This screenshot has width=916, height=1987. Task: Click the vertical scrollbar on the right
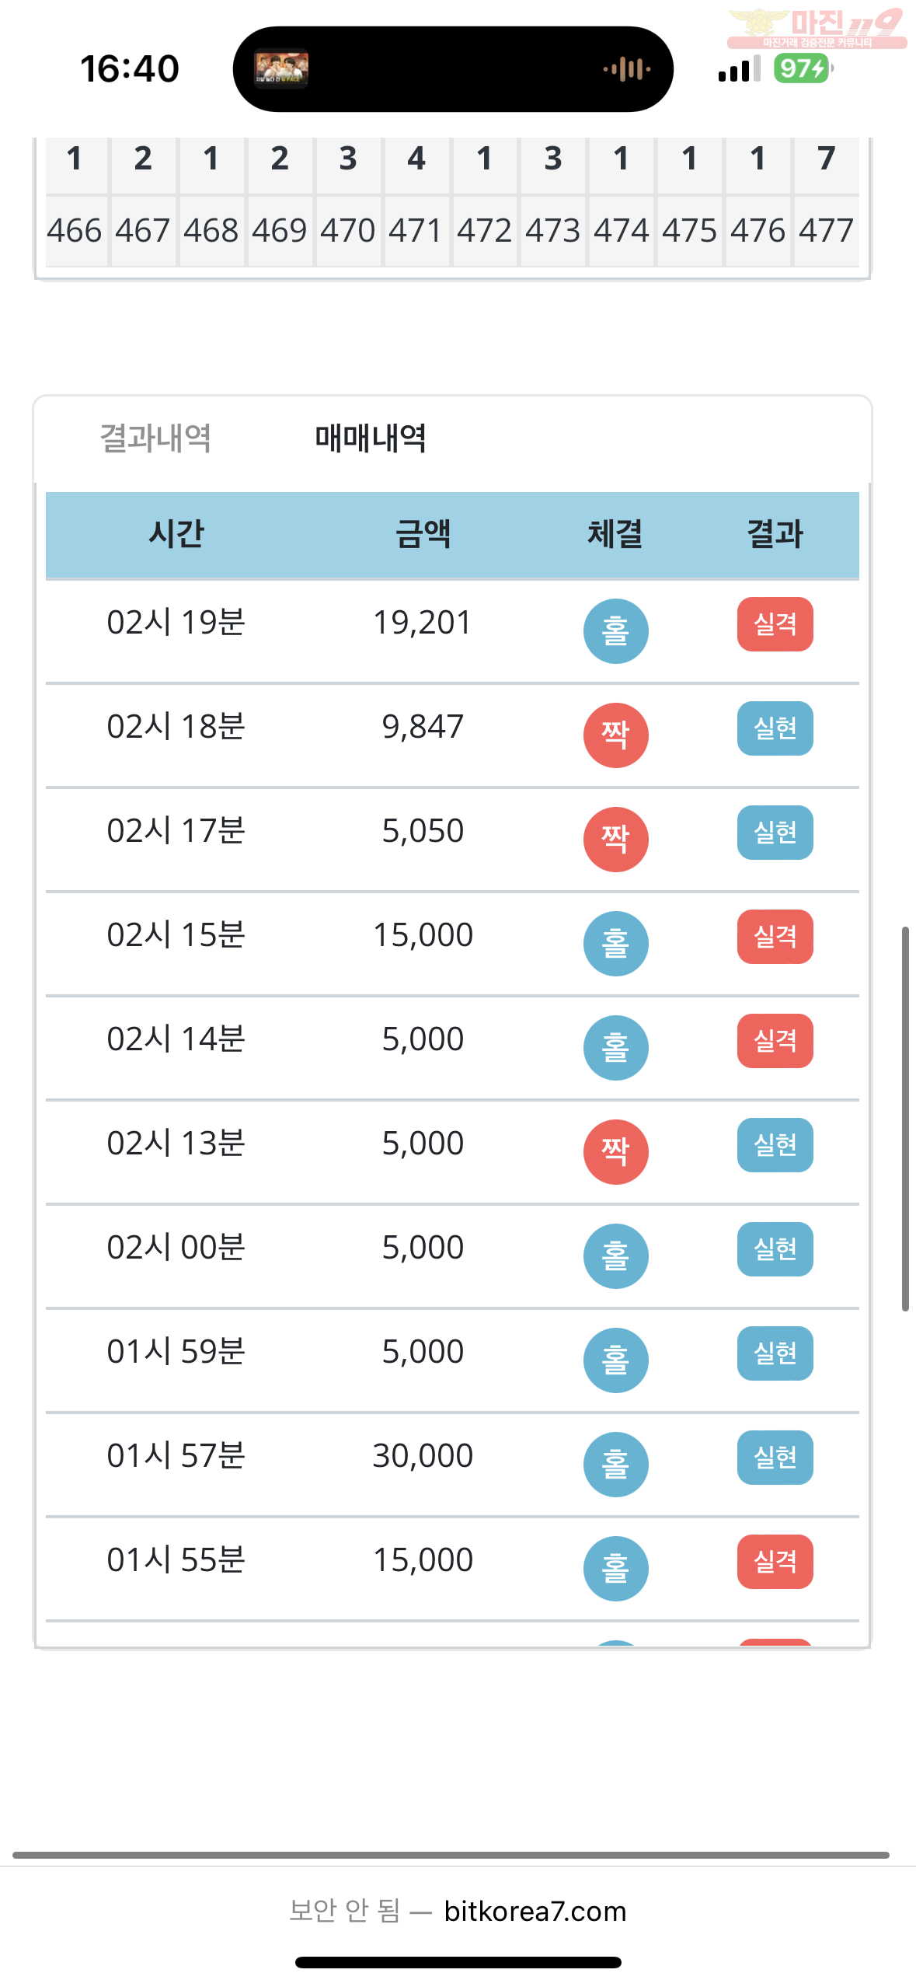tap(905, 1119)
